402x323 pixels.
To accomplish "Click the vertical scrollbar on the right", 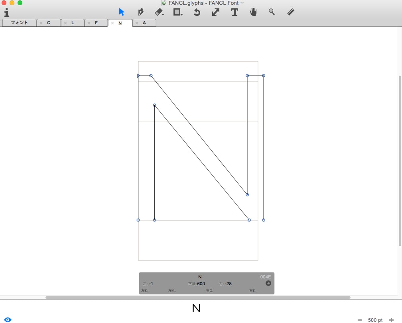I will [400, 161].
